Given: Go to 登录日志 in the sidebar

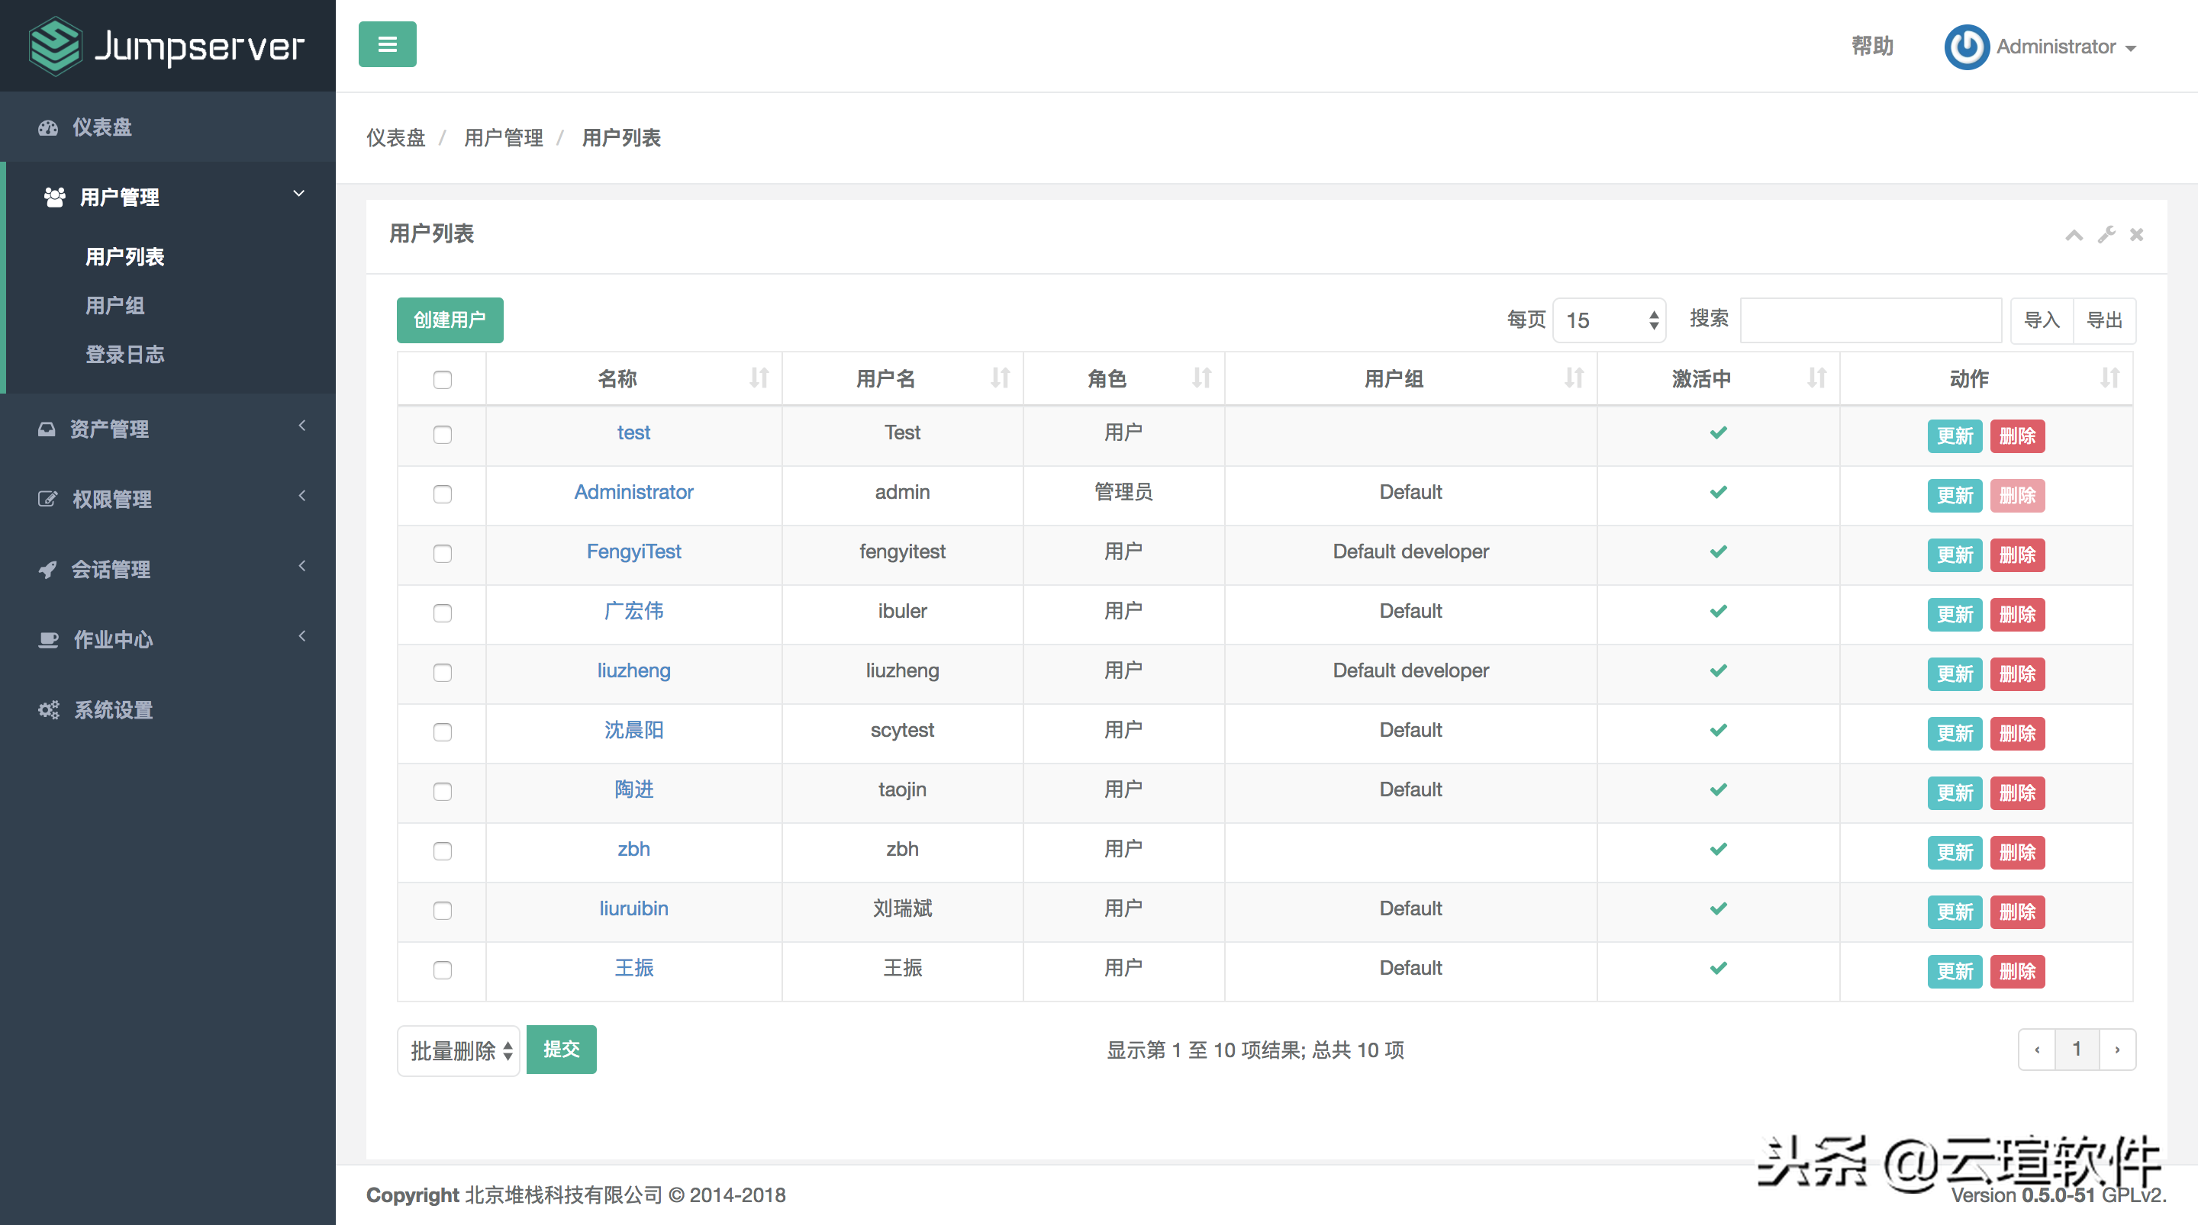Looking at the screenshot, I should tap(124, 354).
